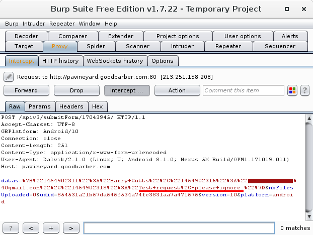
Task: Click the Accept-Charset: UTF-8 header line
Action: click(38, 125)
